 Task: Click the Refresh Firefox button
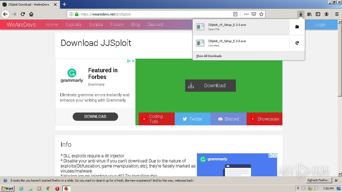tap(319, 181)
